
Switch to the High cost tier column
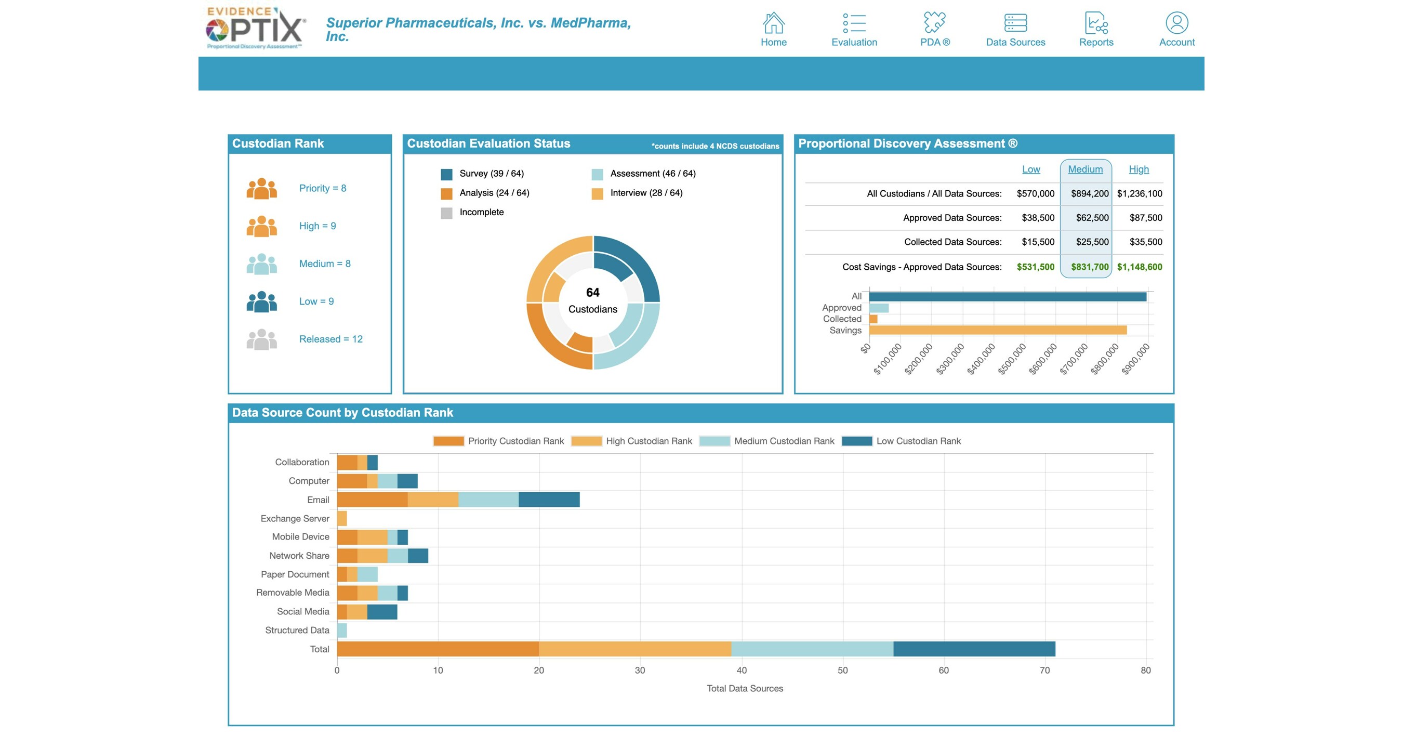coord(1139,169)
